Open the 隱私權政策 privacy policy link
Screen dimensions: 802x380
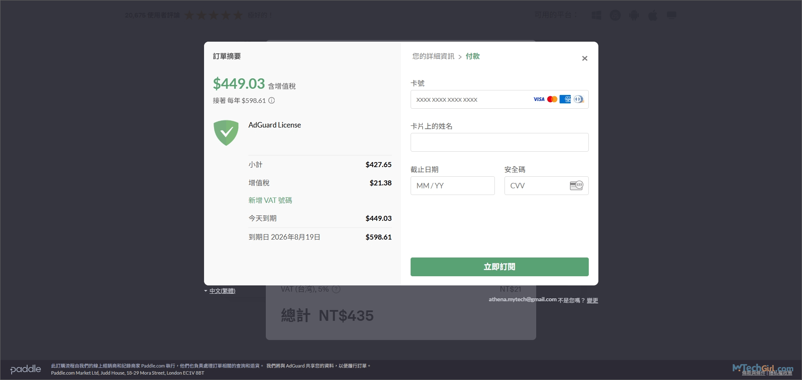point(781,373)
